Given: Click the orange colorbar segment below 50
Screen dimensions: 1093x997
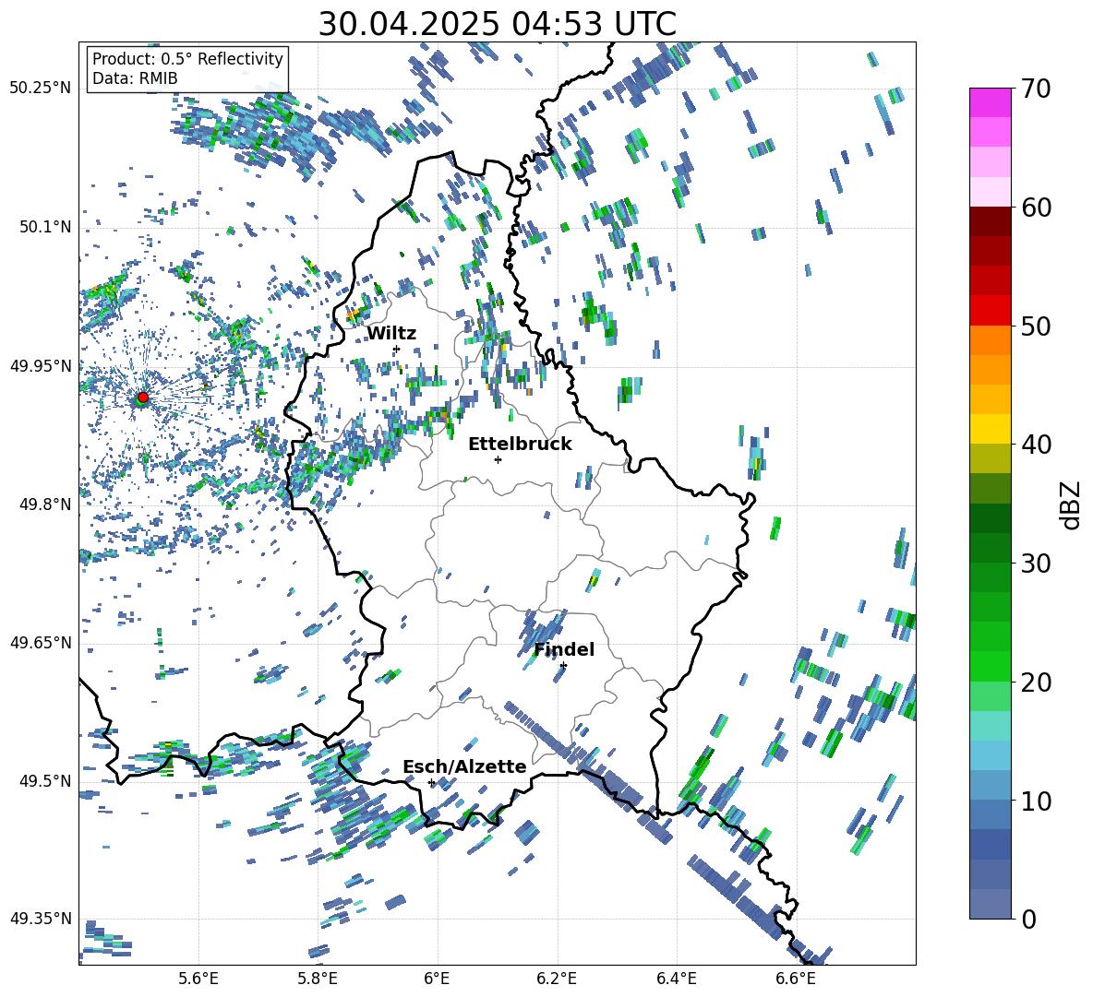Looking at the screenshot, I should (990, 339).
